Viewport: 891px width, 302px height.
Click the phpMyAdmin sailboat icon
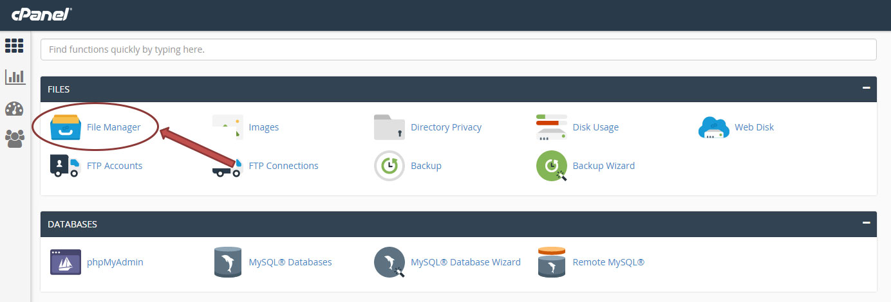coord(65,262)
